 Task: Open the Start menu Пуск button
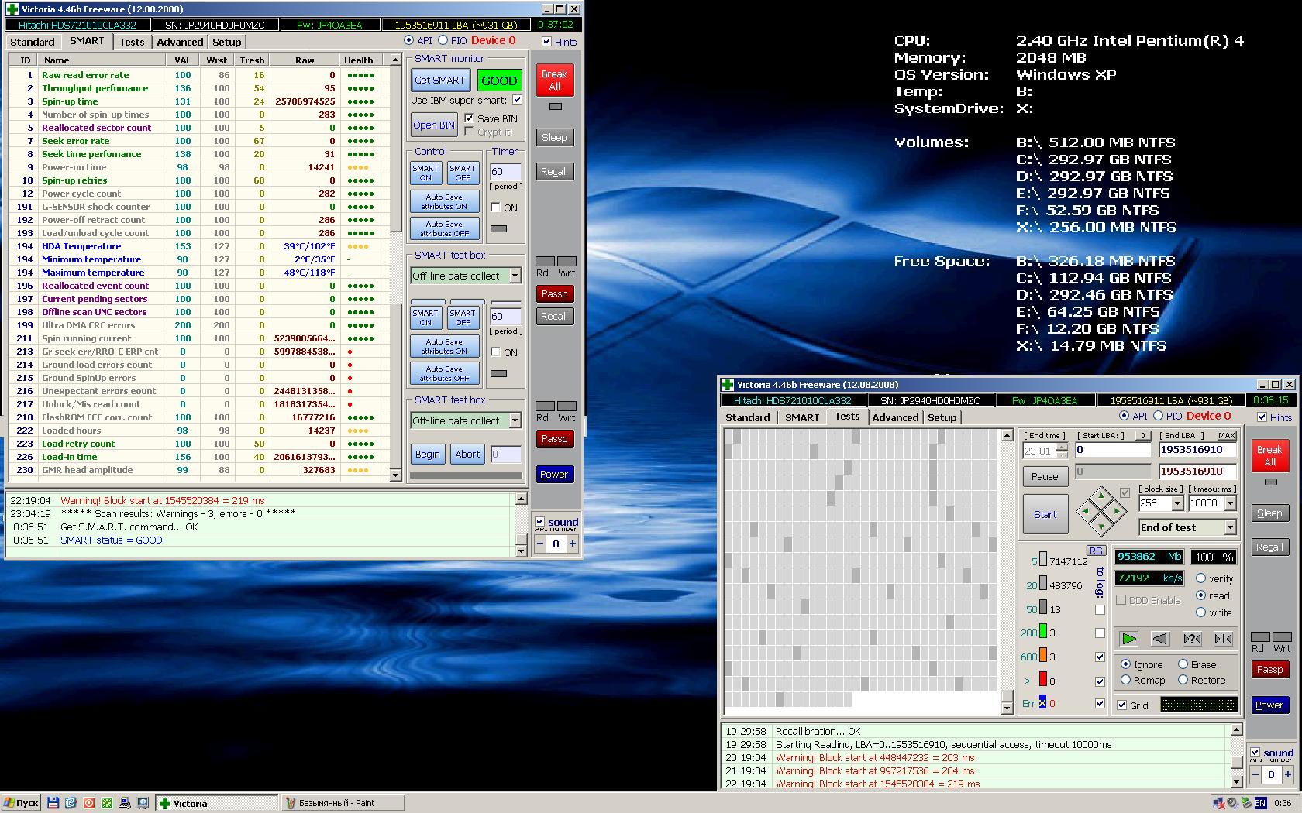[21, 803]
